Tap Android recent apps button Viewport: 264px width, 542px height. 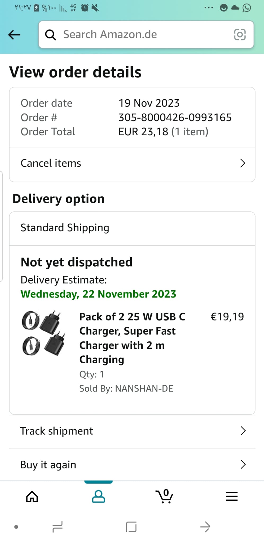[58, 527]
